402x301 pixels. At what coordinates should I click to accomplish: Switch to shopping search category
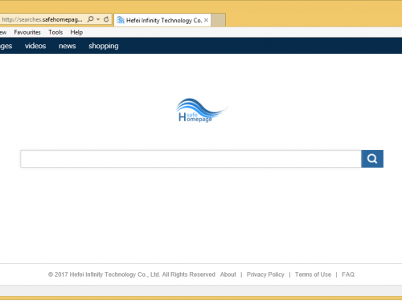click(104, 46)
